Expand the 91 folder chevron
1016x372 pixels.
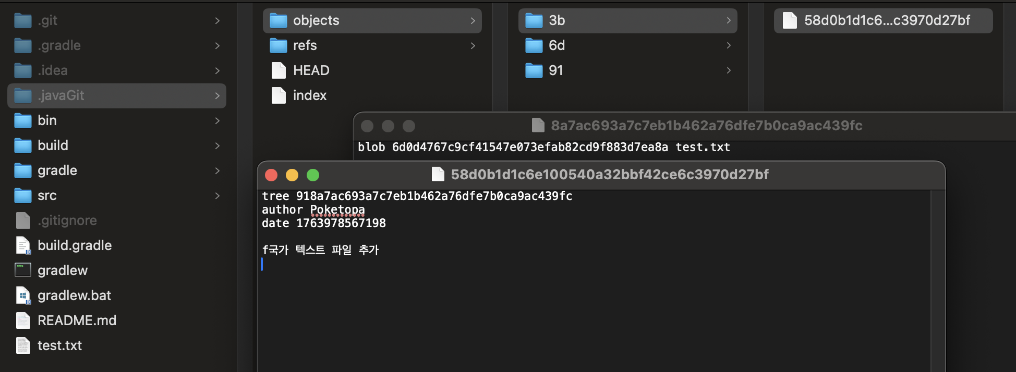(x=728, y=70)
